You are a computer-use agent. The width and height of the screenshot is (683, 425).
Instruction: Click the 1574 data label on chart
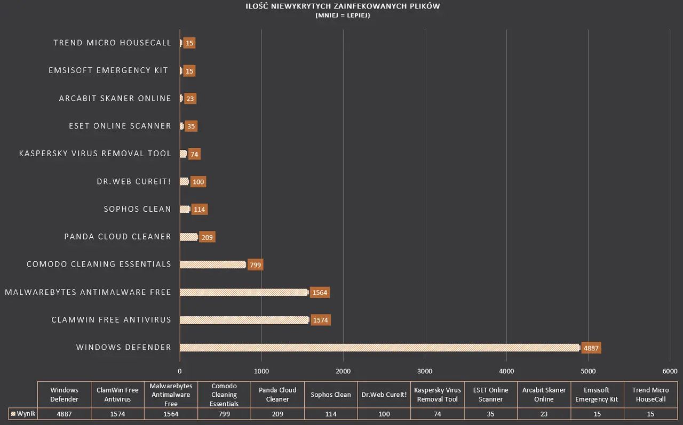[x=321, y=320]
